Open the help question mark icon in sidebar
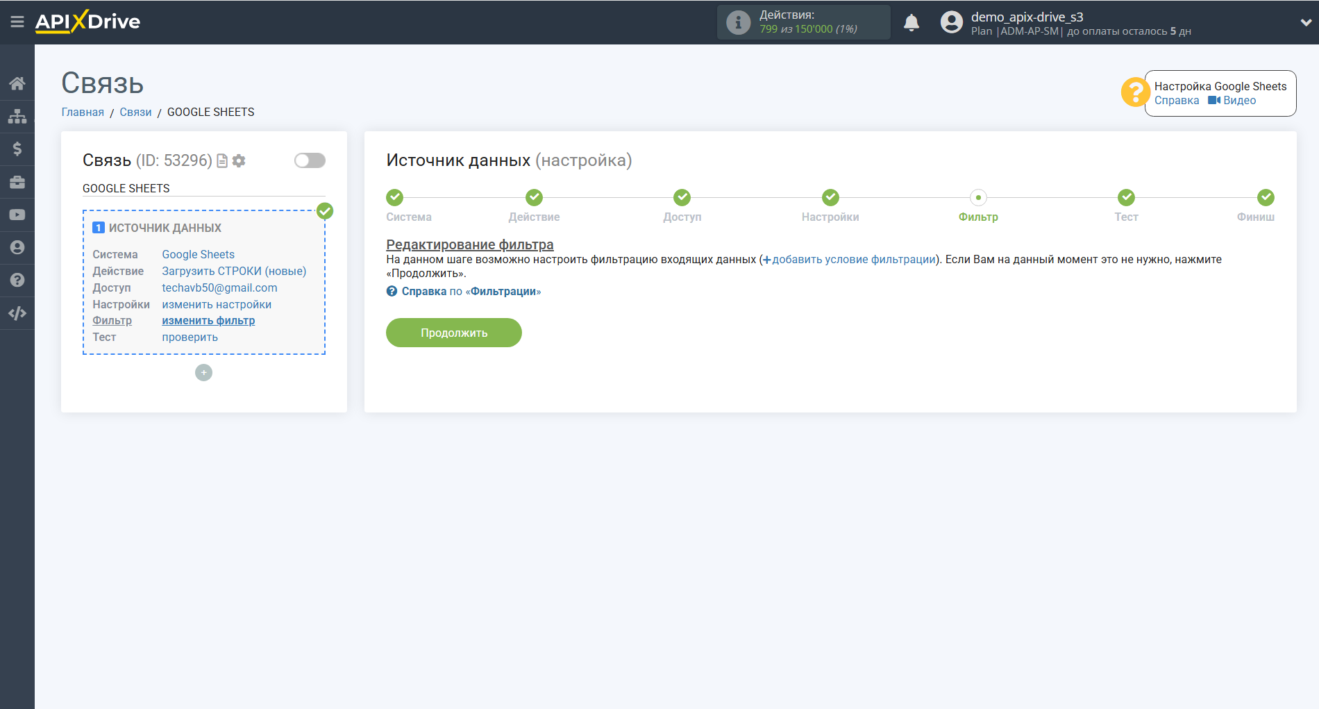The image size is (1319, 709). (17, 280)
